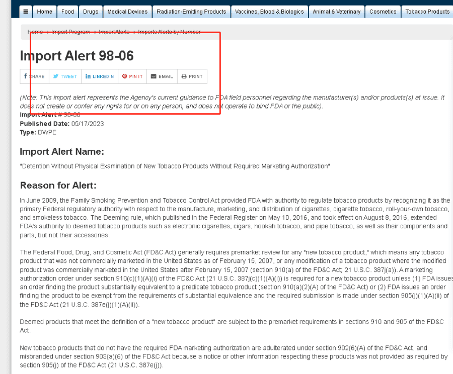The width and height of the screenshot is (453, 374).
Task: Follow the Import Program breadcrumb link
Action: click(70, 32)
